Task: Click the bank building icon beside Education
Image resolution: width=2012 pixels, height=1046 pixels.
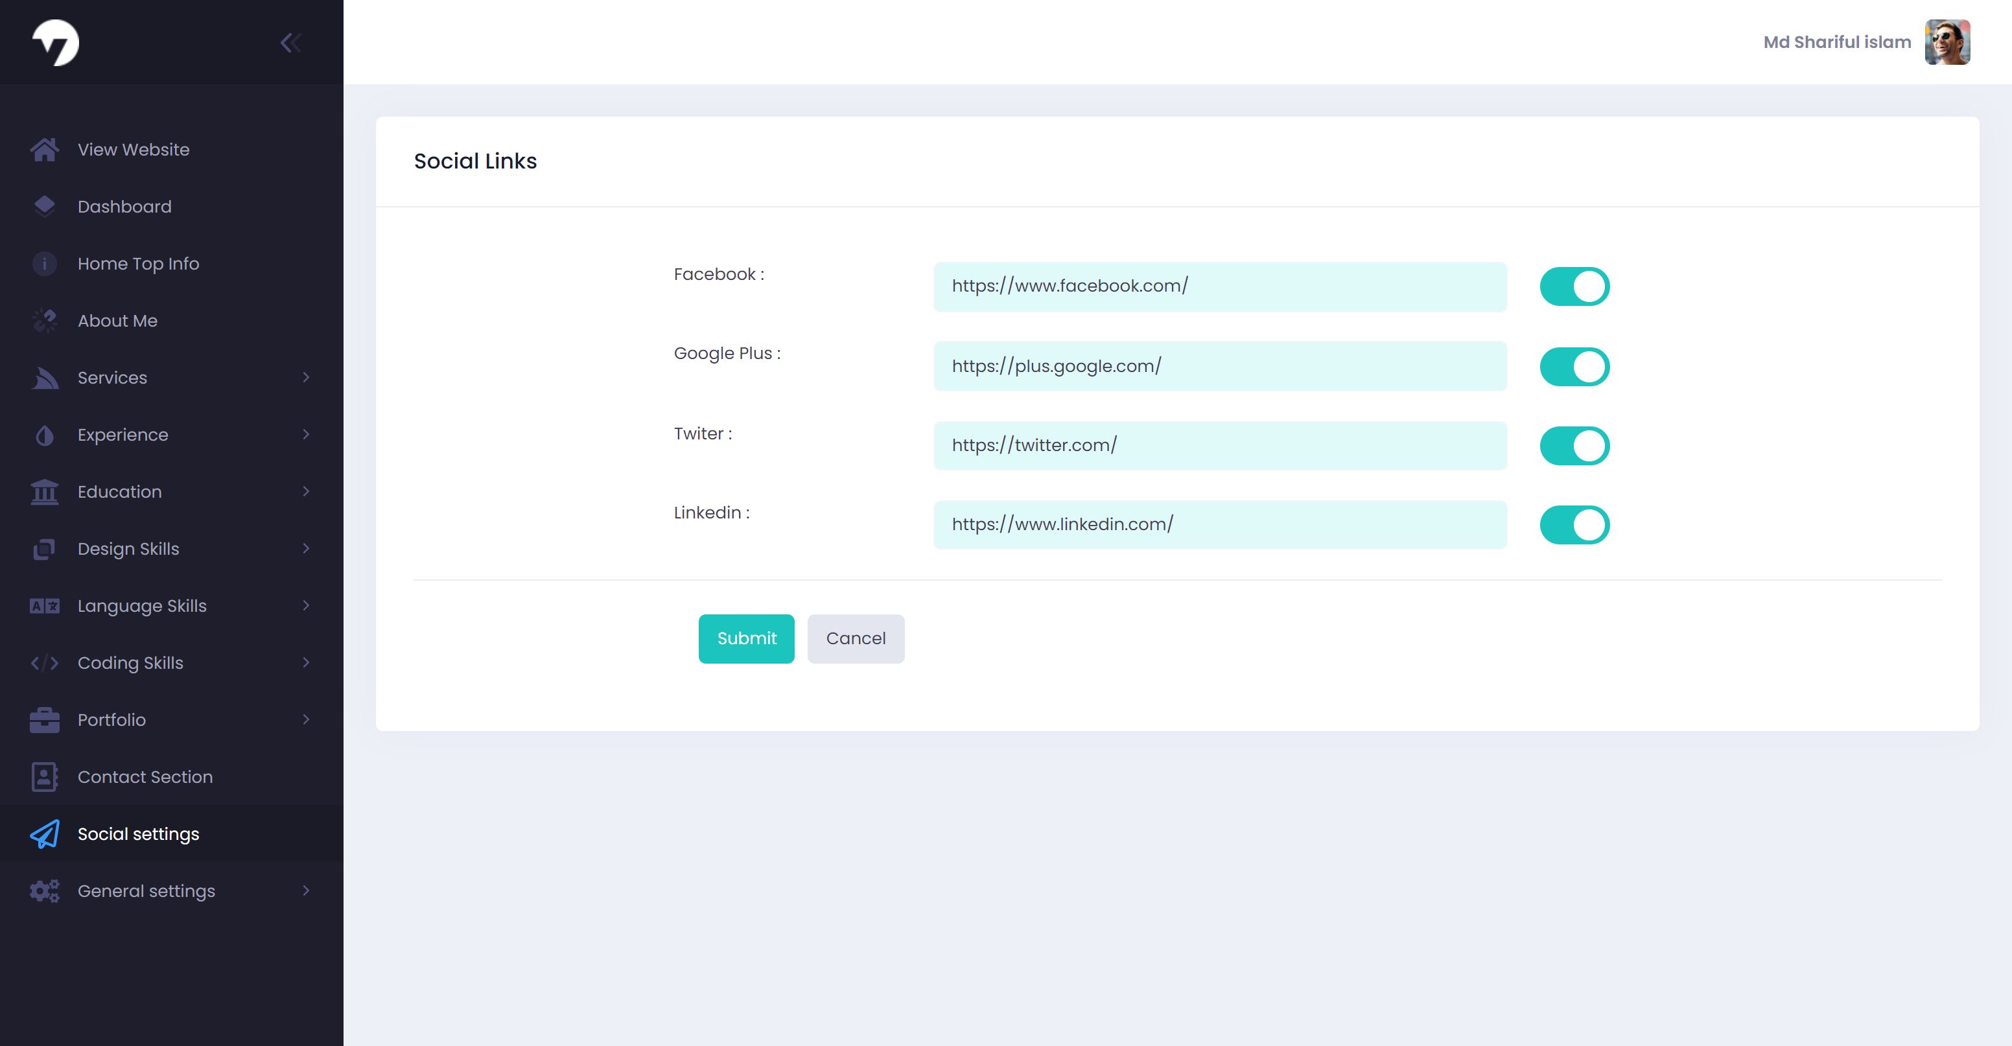Action: (x=45, y=492)
